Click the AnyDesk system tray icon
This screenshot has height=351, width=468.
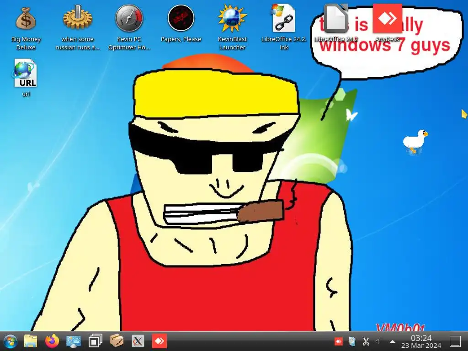tap(339, 341)
